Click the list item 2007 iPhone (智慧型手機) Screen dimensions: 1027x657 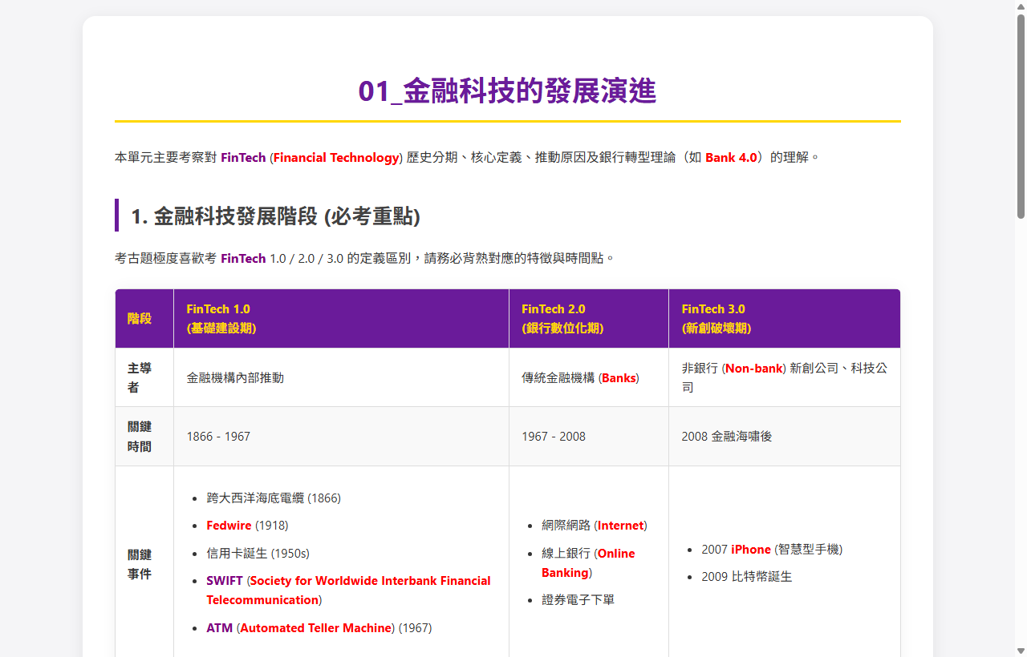[x=772, y=550]
